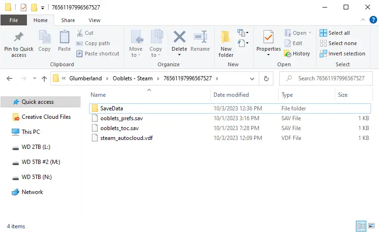Image resolution: width=379 pixels, height=232 pixels.
Task: Go up one folder level
Action: point(44,78)
